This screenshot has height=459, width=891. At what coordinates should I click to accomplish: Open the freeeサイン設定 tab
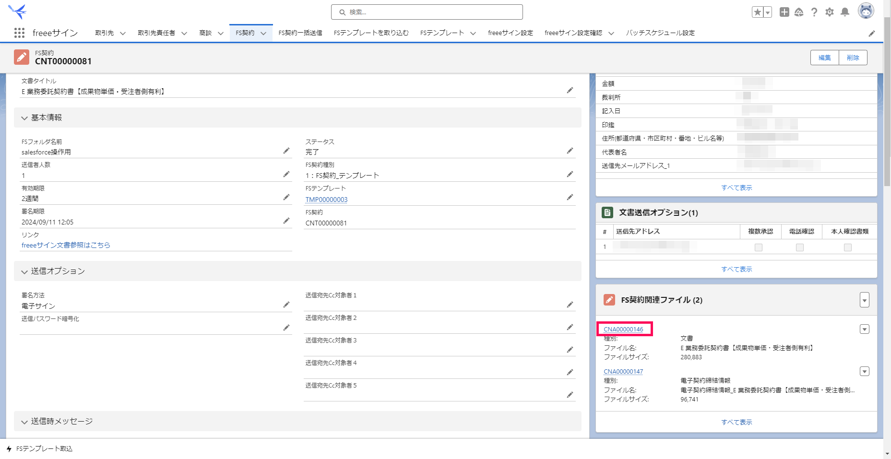click(x=511, y=33)
